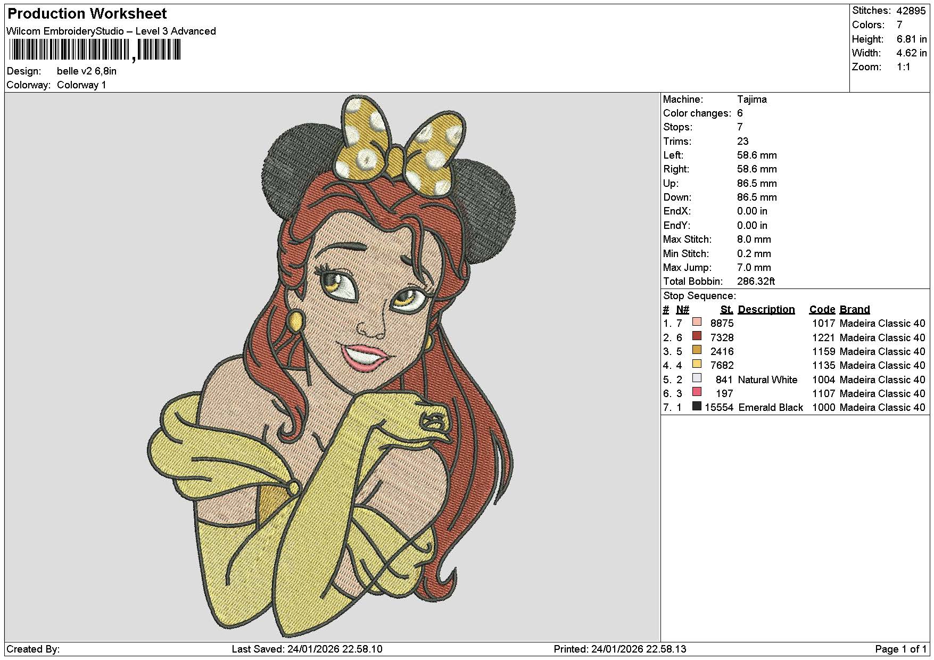This screenshot has width=934, height=660.
Task: Click the 'Stop Sequence:' heading
Action: tap(700, 295)
